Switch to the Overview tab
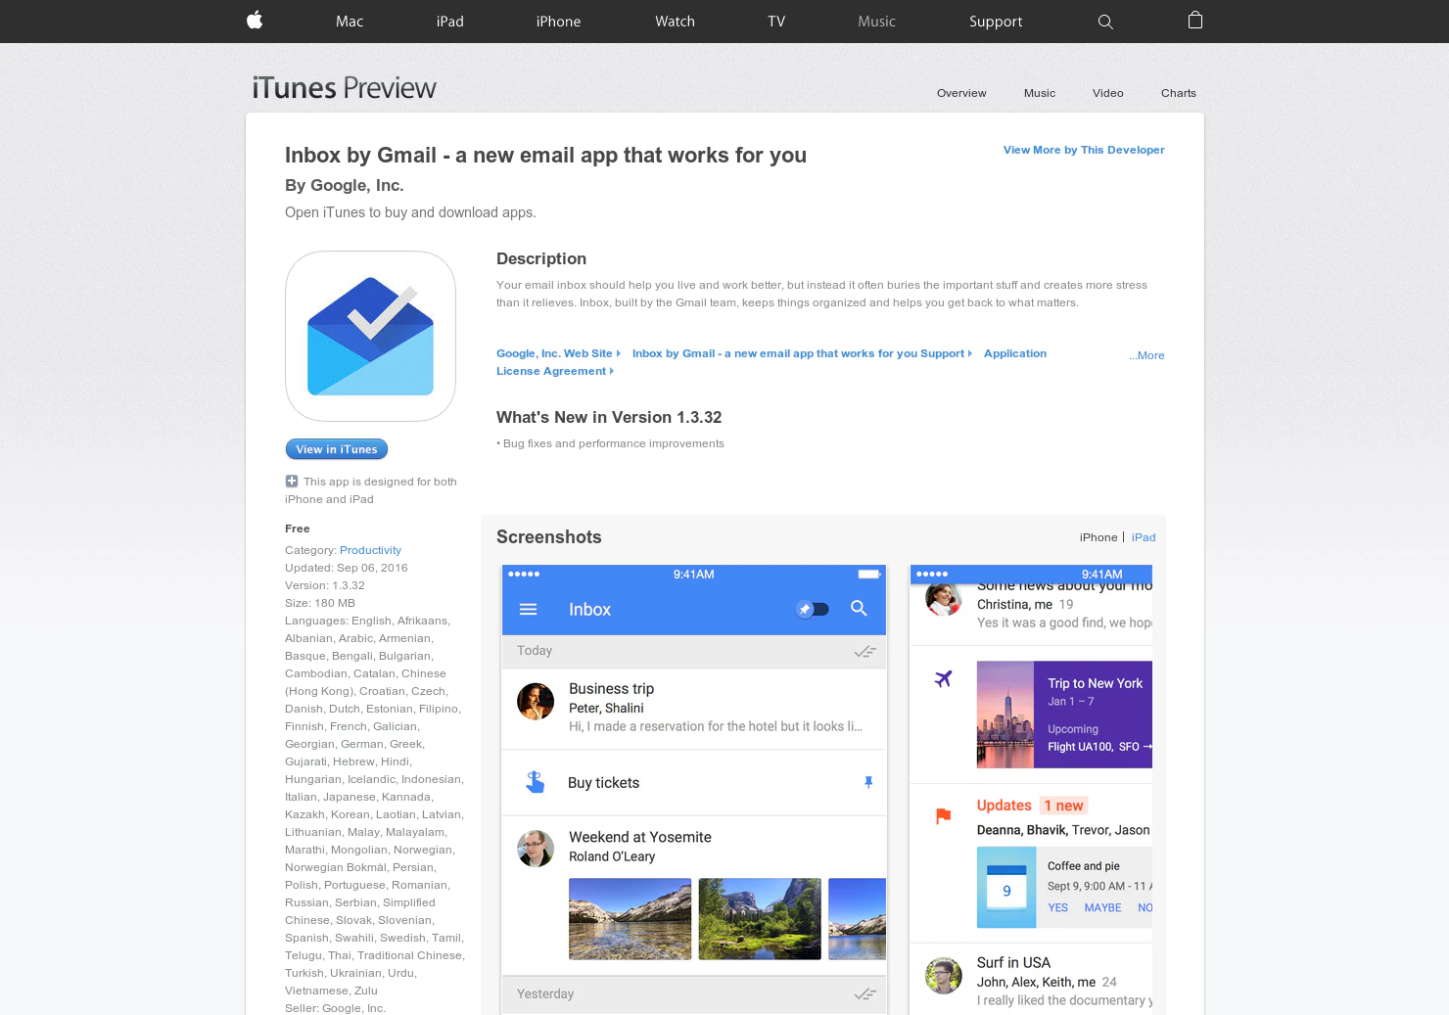The image size is (1449, 1015). point(961,93)
